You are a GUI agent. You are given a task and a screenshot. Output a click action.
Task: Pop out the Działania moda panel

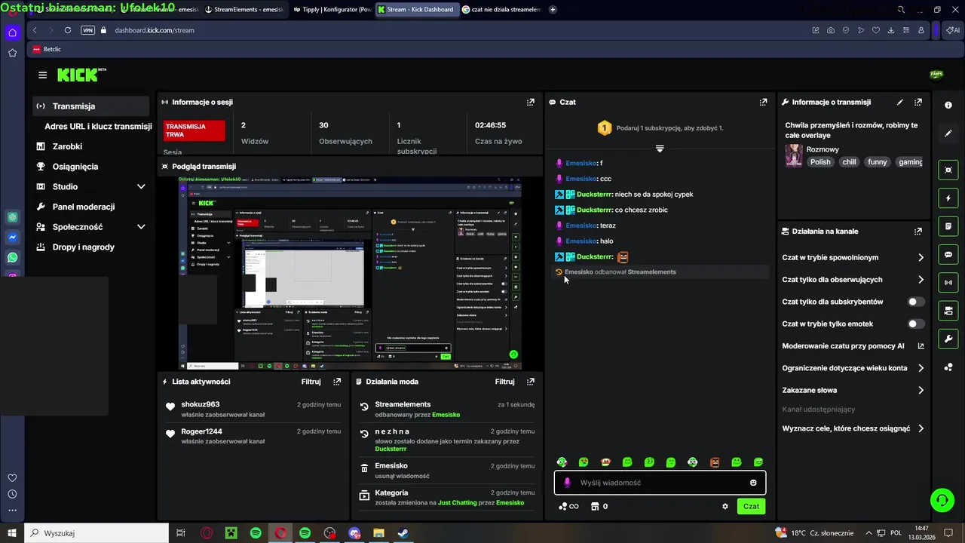531,382
